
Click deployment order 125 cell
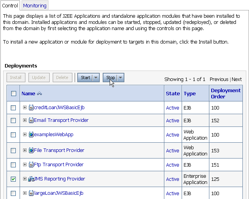click(x=226, y=179)
